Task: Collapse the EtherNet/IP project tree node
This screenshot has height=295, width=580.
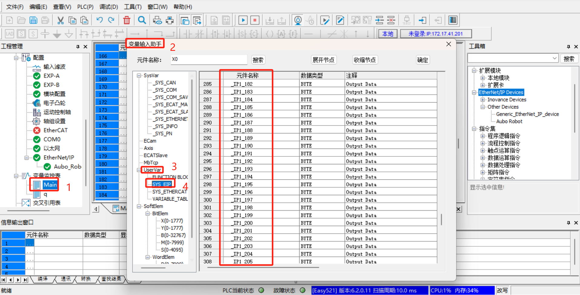Action: click(x=27, y=158)
